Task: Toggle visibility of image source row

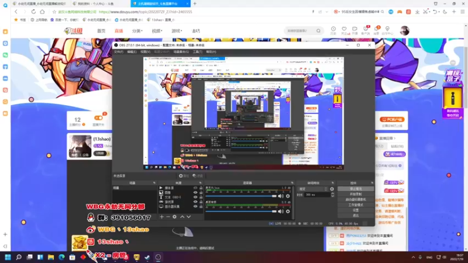Action: click(195, 193)
